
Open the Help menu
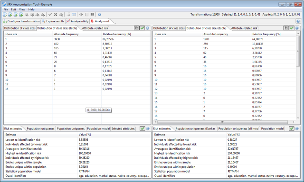(31, 9)
